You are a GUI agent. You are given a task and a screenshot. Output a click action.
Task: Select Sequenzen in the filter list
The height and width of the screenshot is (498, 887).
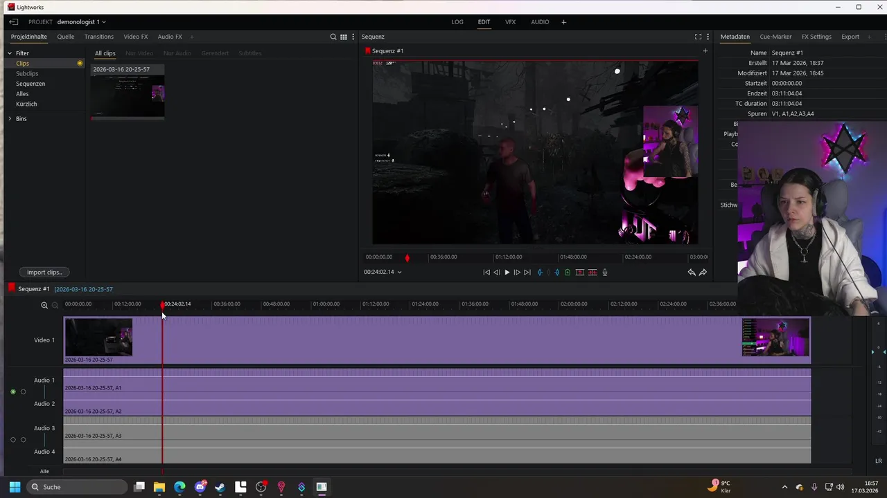click(x=30, y=84)
